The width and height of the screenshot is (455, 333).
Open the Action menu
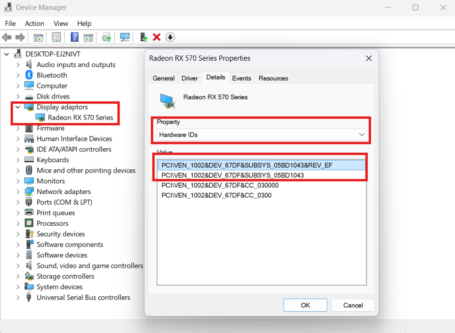click(x=34, y=24)
